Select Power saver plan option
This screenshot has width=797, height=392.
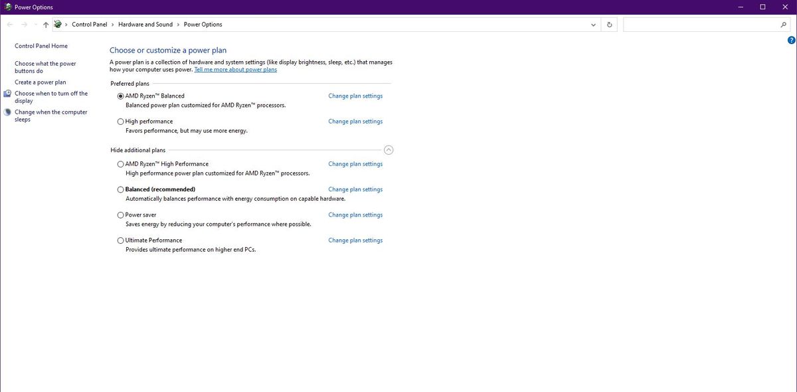point(120,215)
